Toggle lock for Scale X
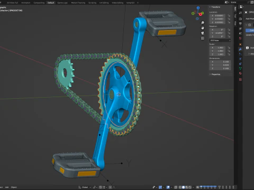This screenshot has width=254, height=190. 229,47
